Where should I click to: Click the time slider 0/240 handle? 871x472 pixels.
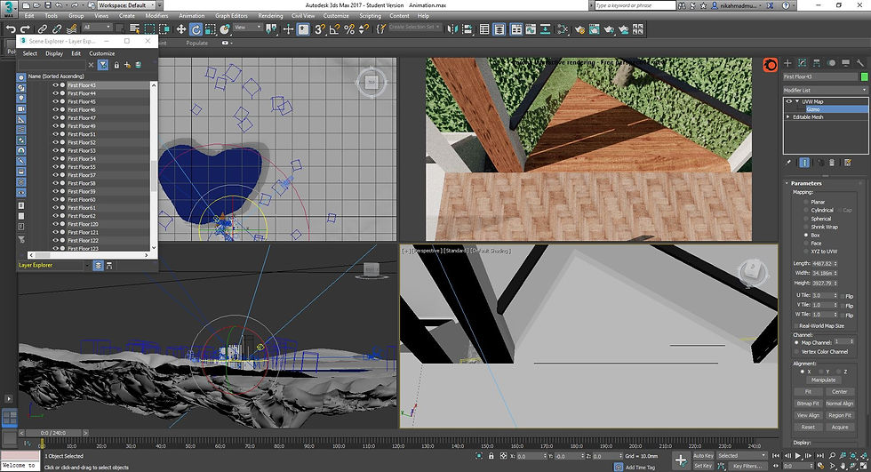(53, 433)
